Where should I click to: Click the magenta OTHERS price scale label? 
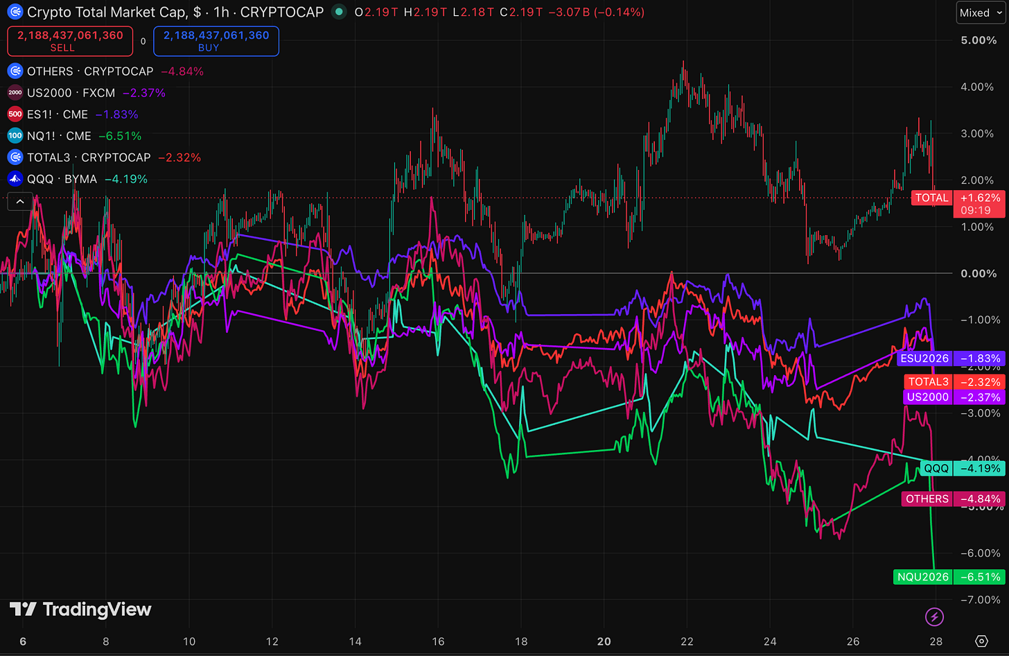927,499
